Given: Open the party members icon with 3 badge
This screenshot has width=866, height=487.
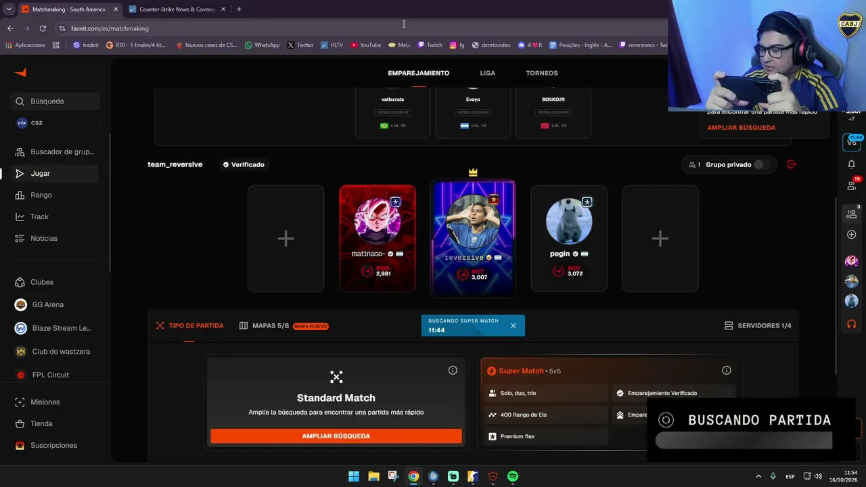Looking at the screenshot, I should (x=852, y=213).
